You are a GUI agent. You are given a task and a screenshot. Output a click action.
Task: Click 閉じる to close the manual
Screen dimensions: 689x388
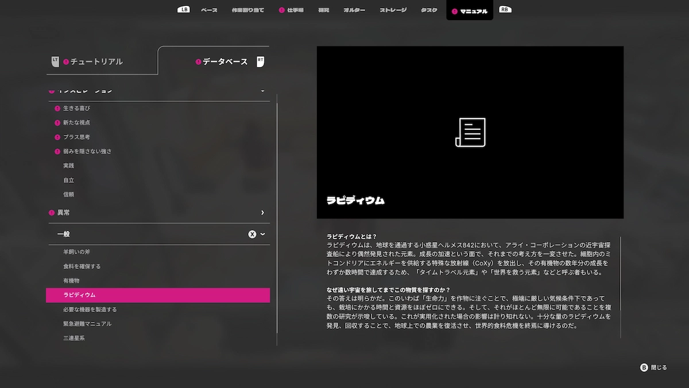[x=659, y=367]
